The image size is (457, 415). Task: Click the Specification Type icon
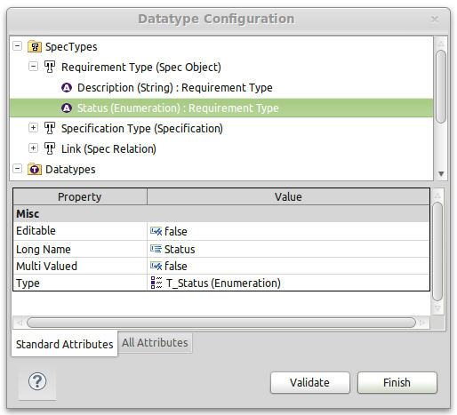(50, 128)
